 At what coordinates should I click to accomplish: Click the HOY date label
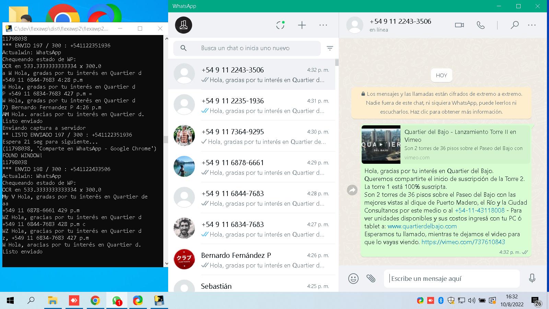pyautogui.click(x=441, y=75)
